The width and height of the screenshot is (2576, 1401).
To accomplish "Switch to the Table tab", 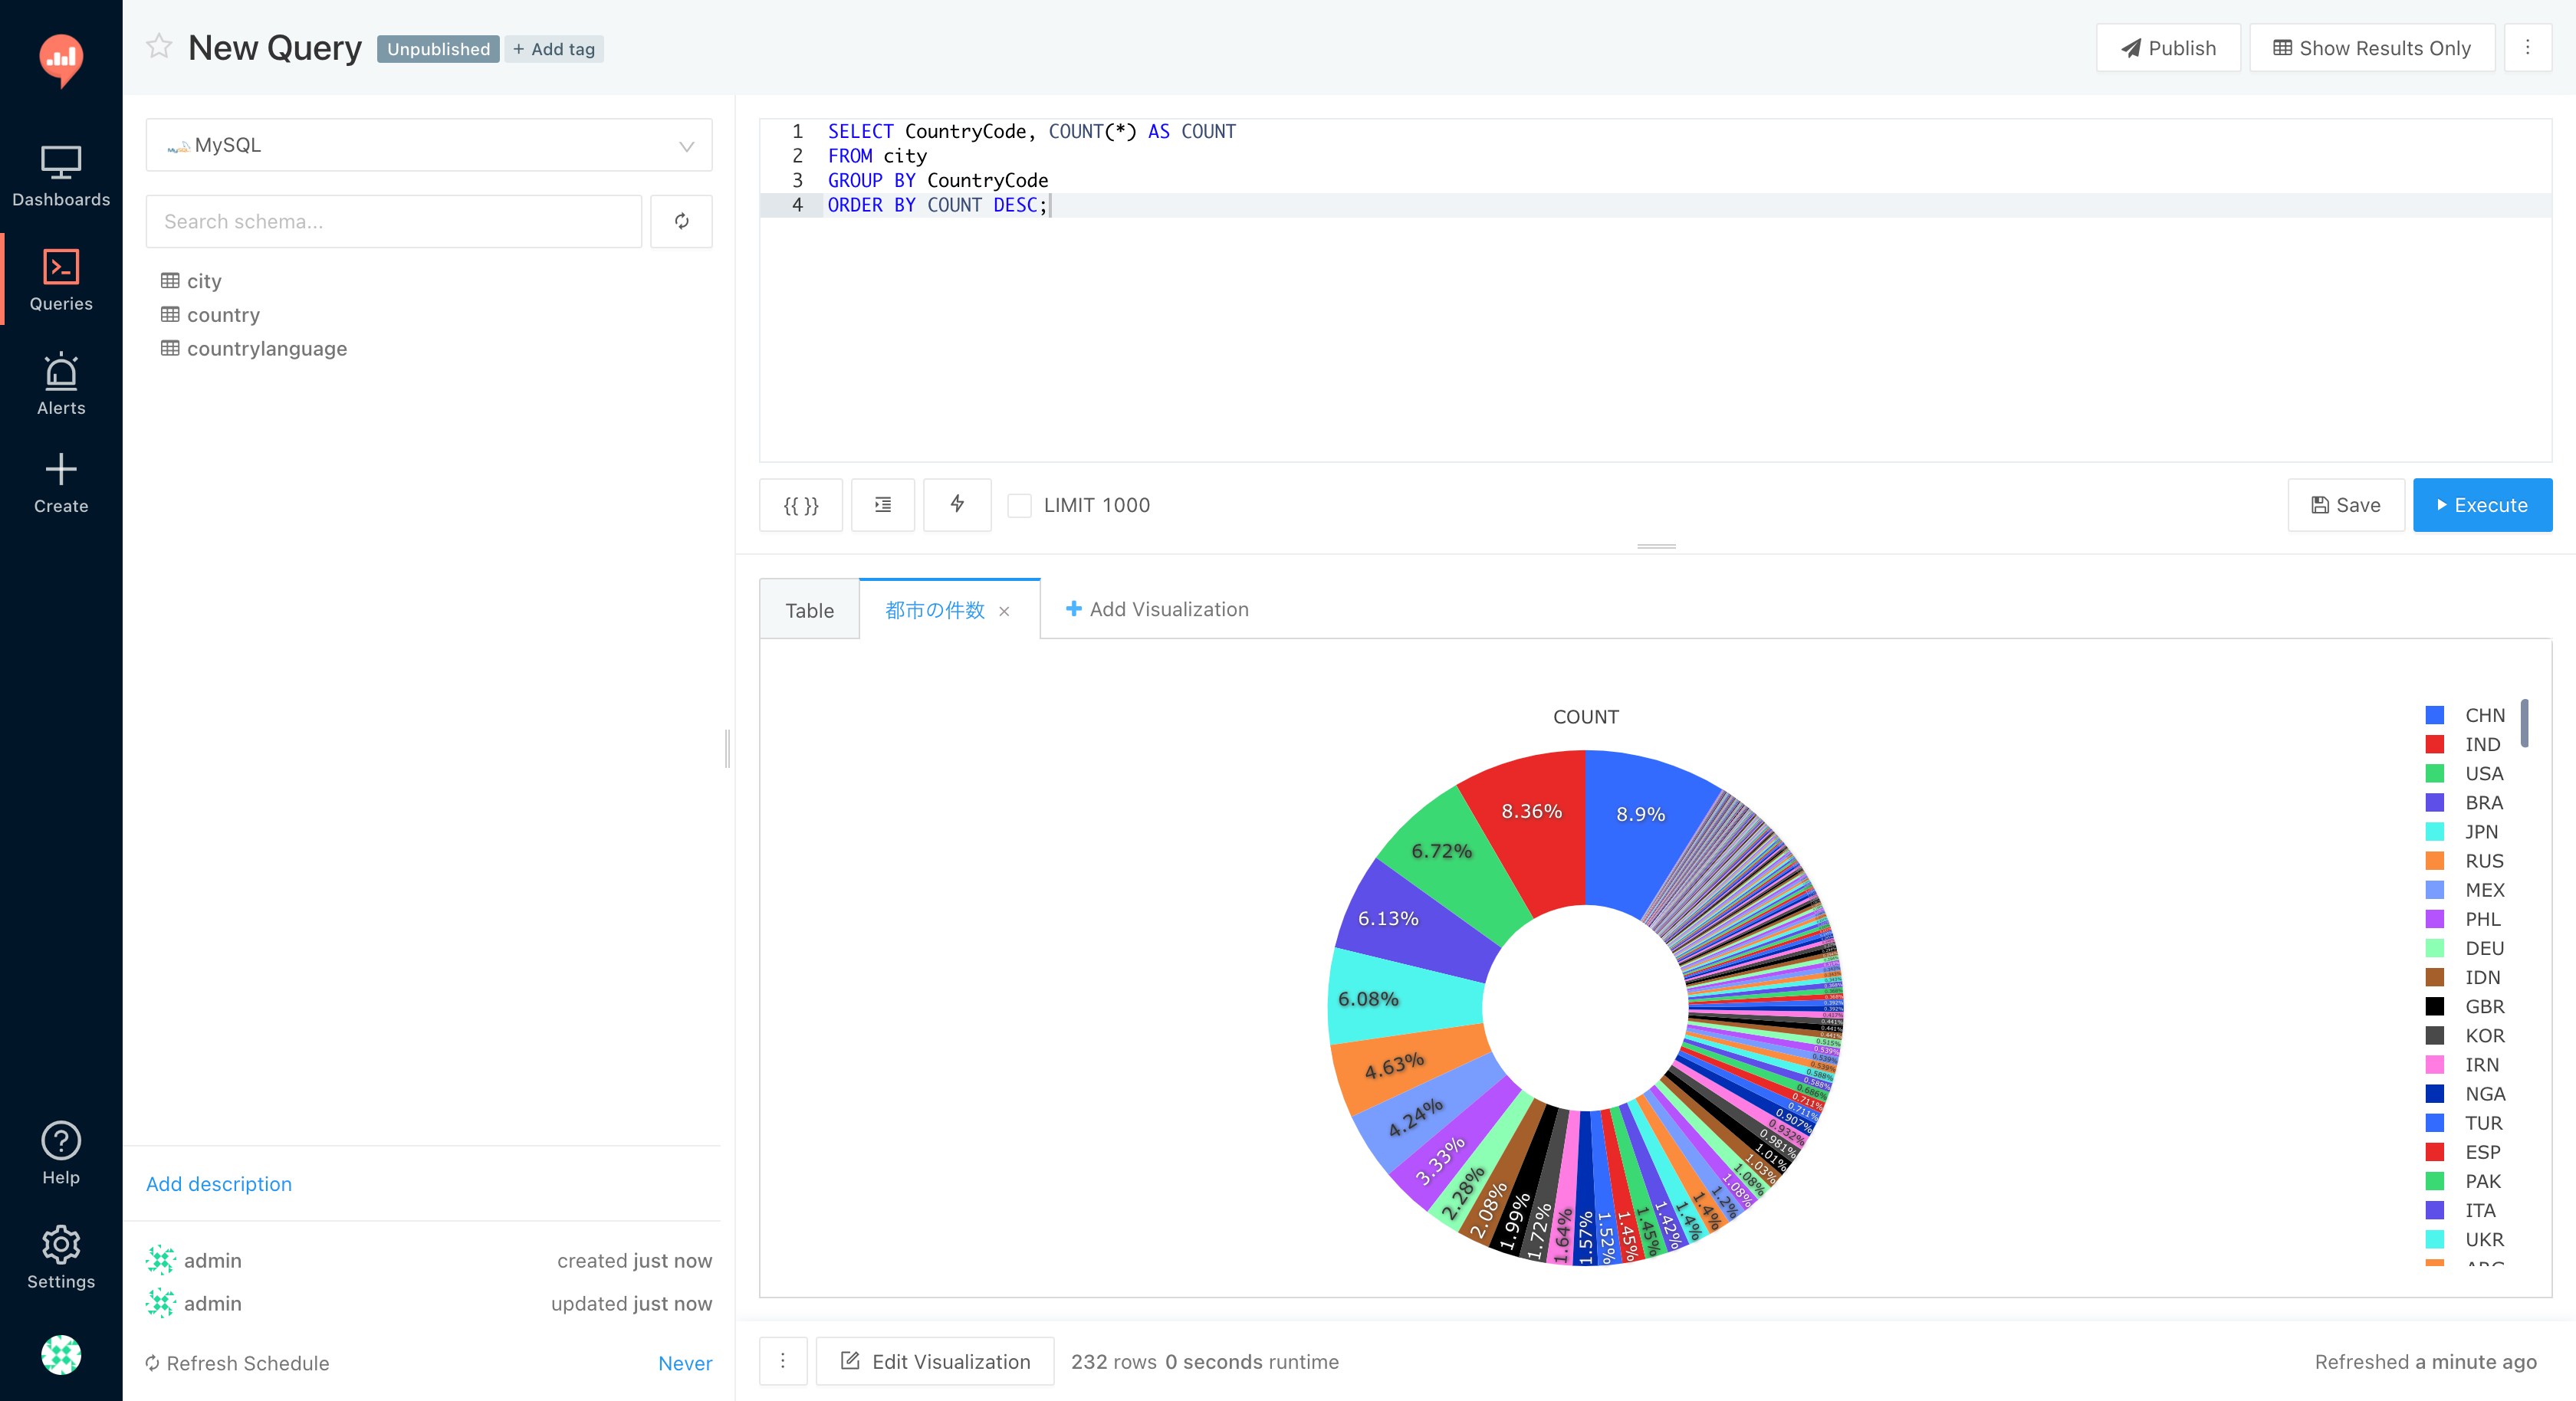I will coord(809,610).
